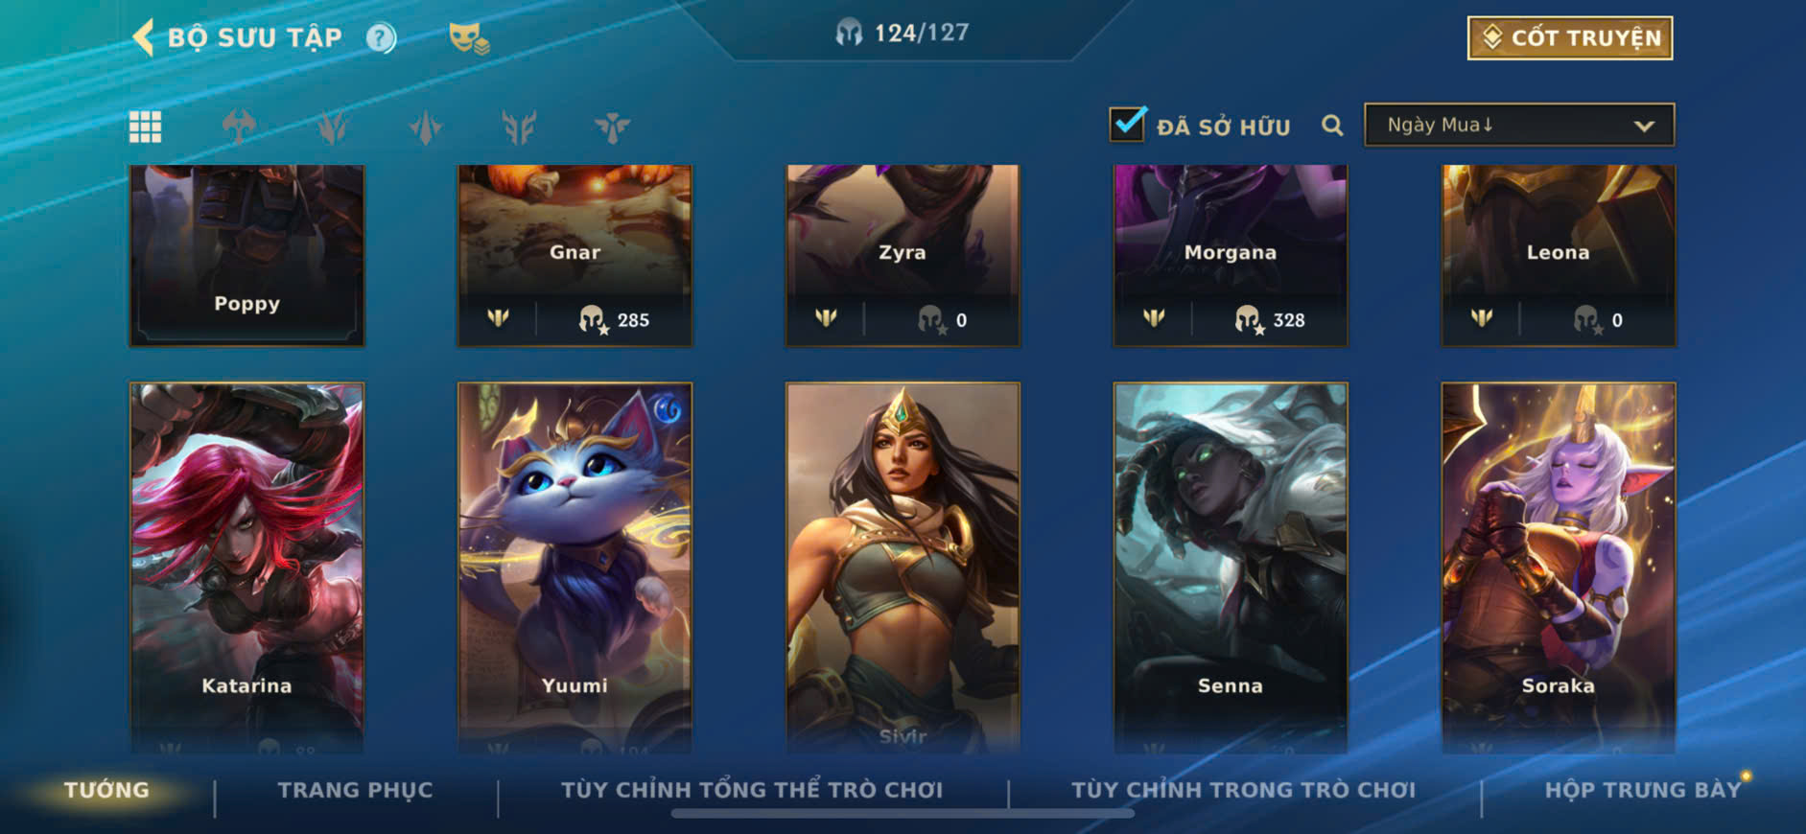
Task: Expand the Ngày Mua sort dropdown
Action: point(1519,125)
